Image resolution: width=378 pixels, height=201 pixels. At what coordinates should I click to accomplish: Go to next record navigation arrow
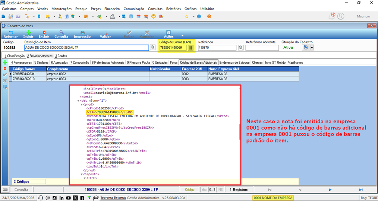click(331, 190)
